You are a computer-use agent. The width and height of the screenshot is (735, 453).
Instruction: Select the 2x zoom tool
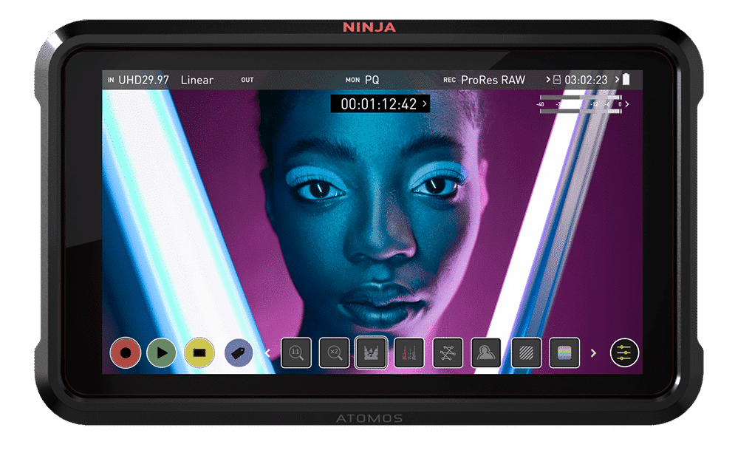tap(335, 352)
